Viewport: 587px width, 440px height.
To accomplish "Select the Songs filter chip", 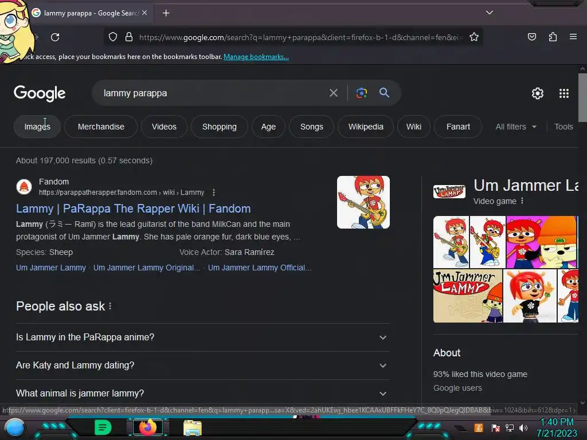I will 311,127.
